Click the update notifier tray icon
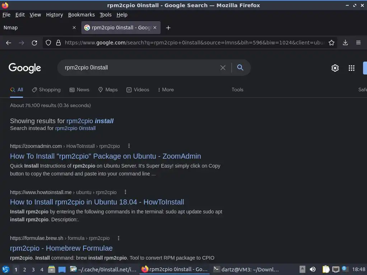Viewport: 367px width, 275px height. pyautogui.click(x=344, y=269)
